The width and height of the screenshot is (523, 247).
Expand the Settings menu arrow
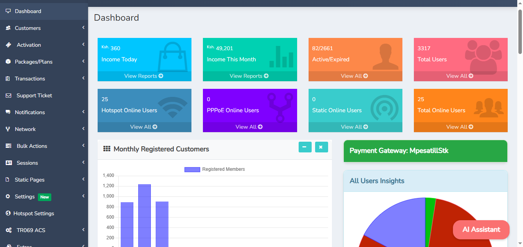(83, 196)
